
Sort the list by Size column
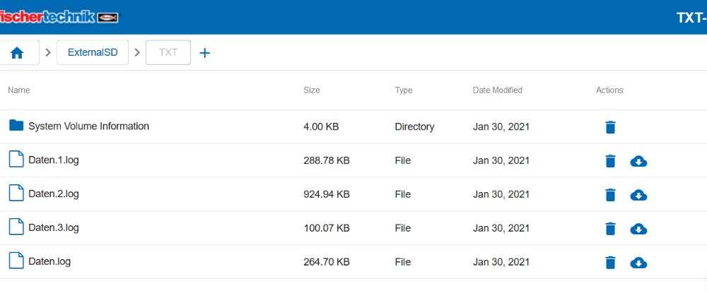[312, 90]
